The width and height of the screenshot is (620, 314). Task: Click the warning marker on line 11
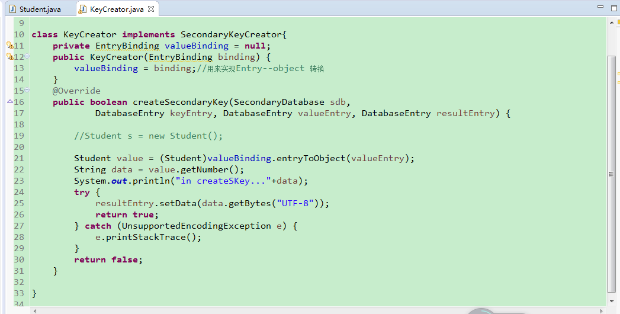[x=10, y=46]
